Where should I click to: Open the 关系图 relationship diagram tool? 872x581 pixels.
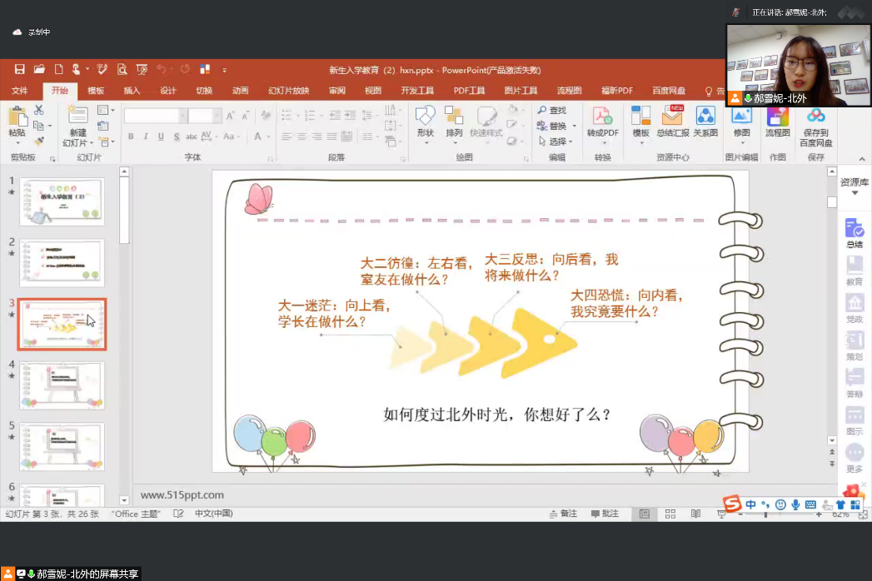(705, 122)
